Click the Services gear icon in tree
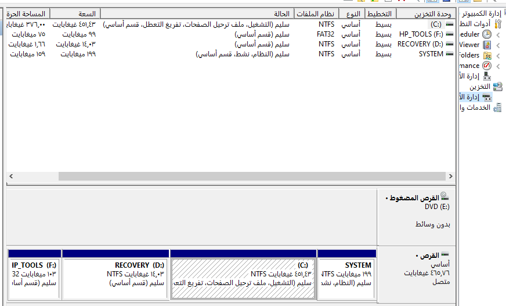Screen dimensions: 506x306 [x=497, y=107]
